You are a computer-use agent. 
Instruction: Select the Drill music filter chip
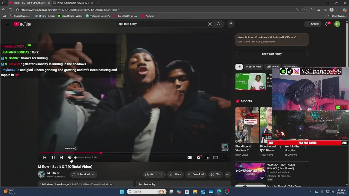272,67
